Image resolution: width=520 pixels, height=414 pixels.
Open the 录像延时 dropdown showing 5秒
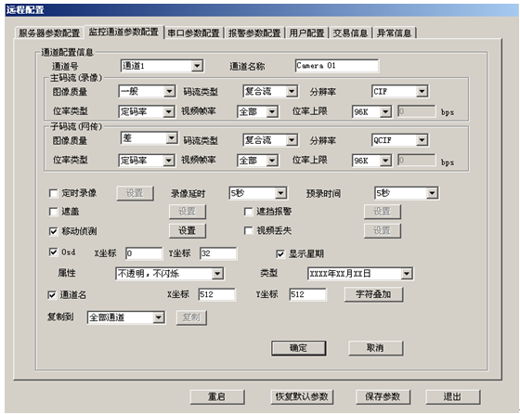[258, 193]
